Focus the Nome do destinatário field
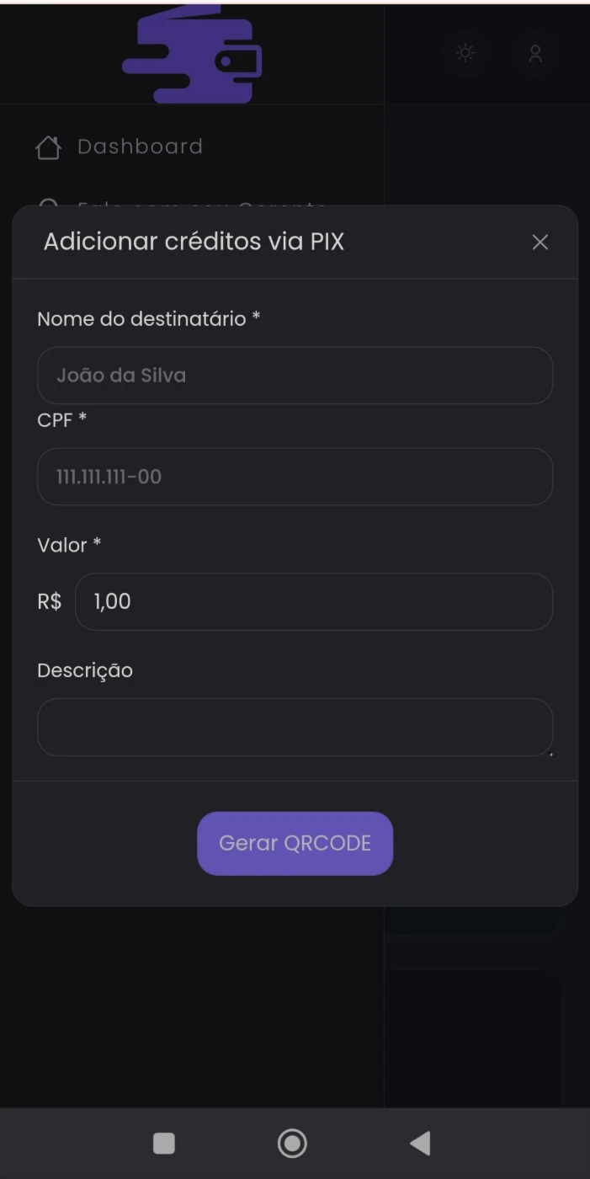This screenshot has height=1179, width=590. [295, 376]
